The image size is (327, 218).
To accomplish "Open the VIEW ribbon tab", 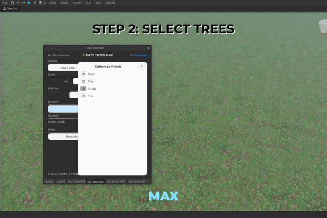I will pyautogui.click(x=98, y=3).
